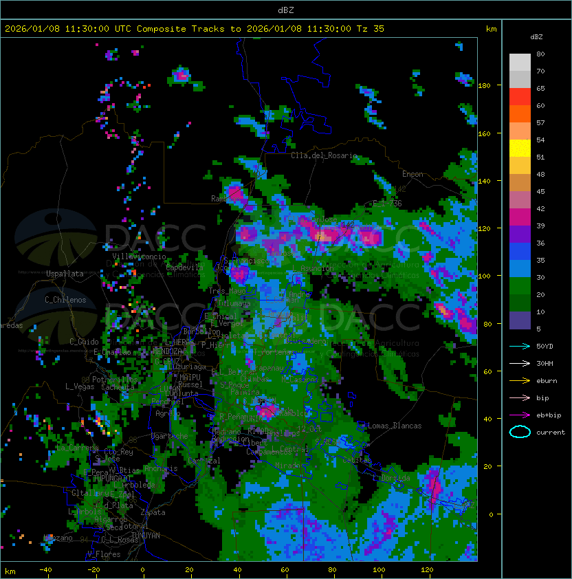Image resolution: width=572 pixels, height=579 pixels.
Task: Click the La_Carrera map label
Action: pos(78,448)
